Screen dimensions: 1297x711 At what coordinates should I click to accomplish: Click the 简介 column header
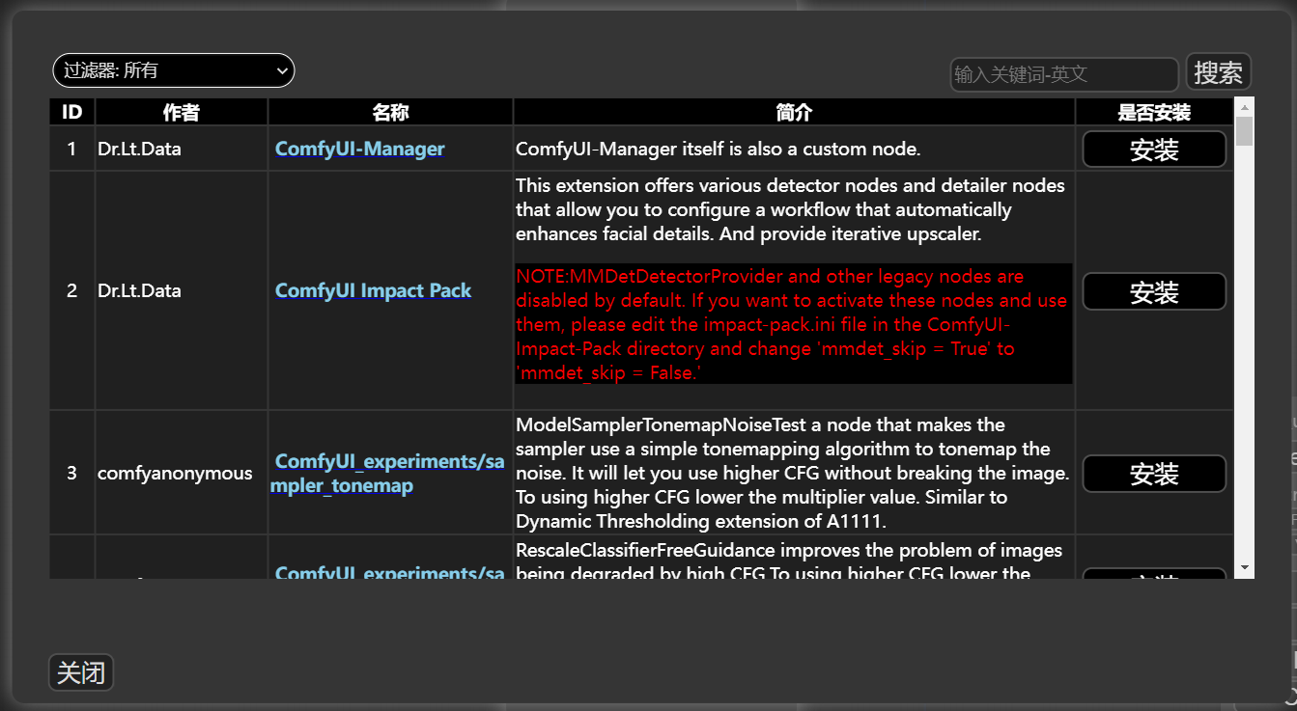(794, 111)
